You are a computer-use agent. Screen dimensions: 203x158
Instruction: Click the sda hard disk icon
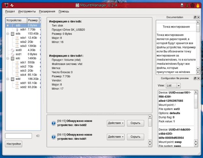point(12,34)
